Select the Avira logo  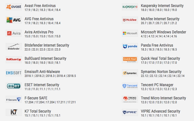click(14, 33)
